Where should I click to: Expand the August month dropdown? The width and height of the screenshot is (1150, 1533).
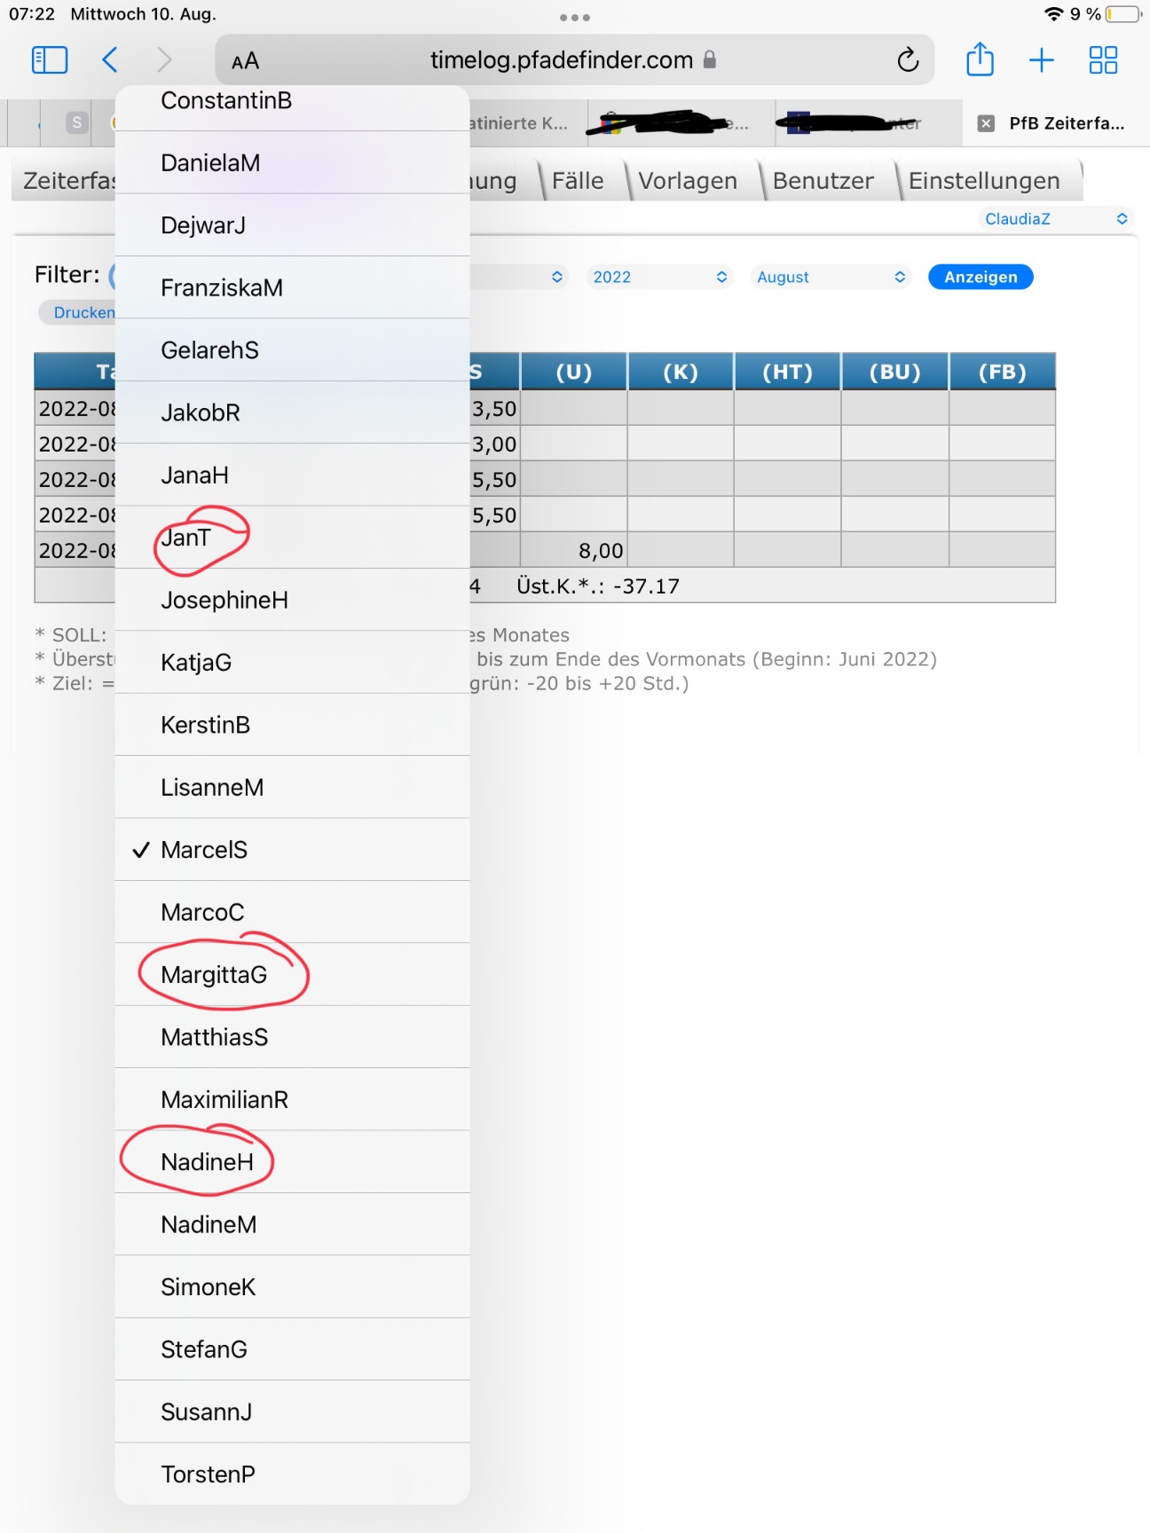pos(831,277)
